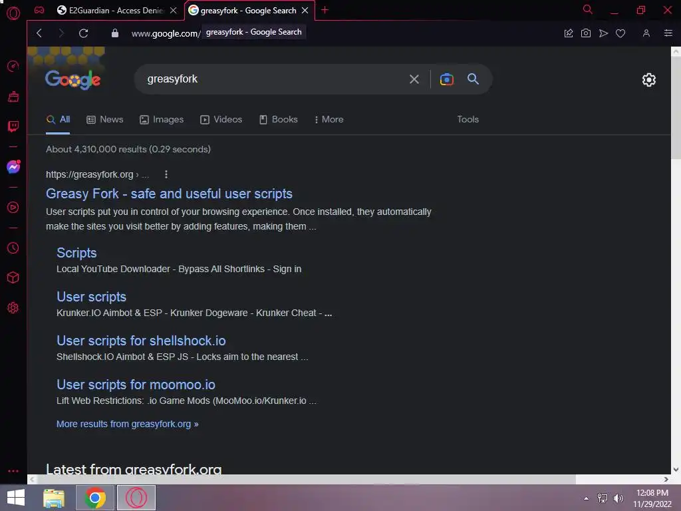Click scroll right arrow on horizontal scrollbar

click(666, 479)
